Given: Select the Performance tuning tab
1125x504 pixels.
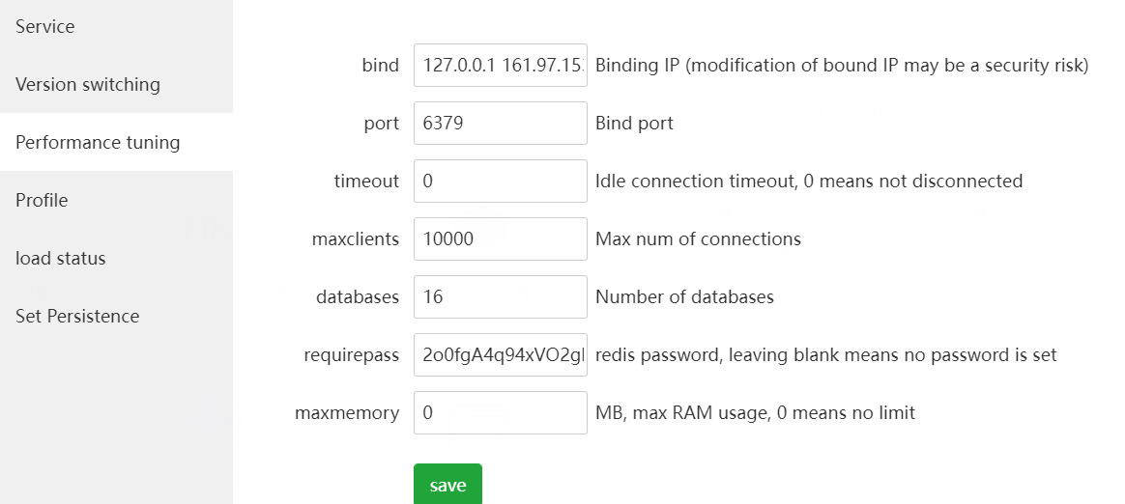Looking at the screenshot, I should [x=98, y=143].
